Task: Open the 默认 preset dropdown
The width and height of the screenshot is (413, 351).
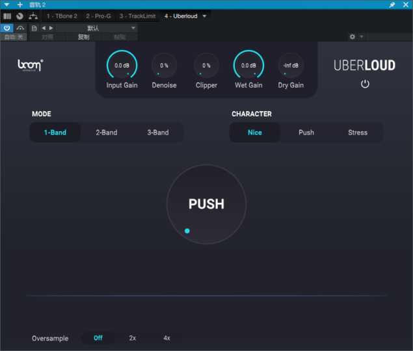Action: click(x=96, y=28)
